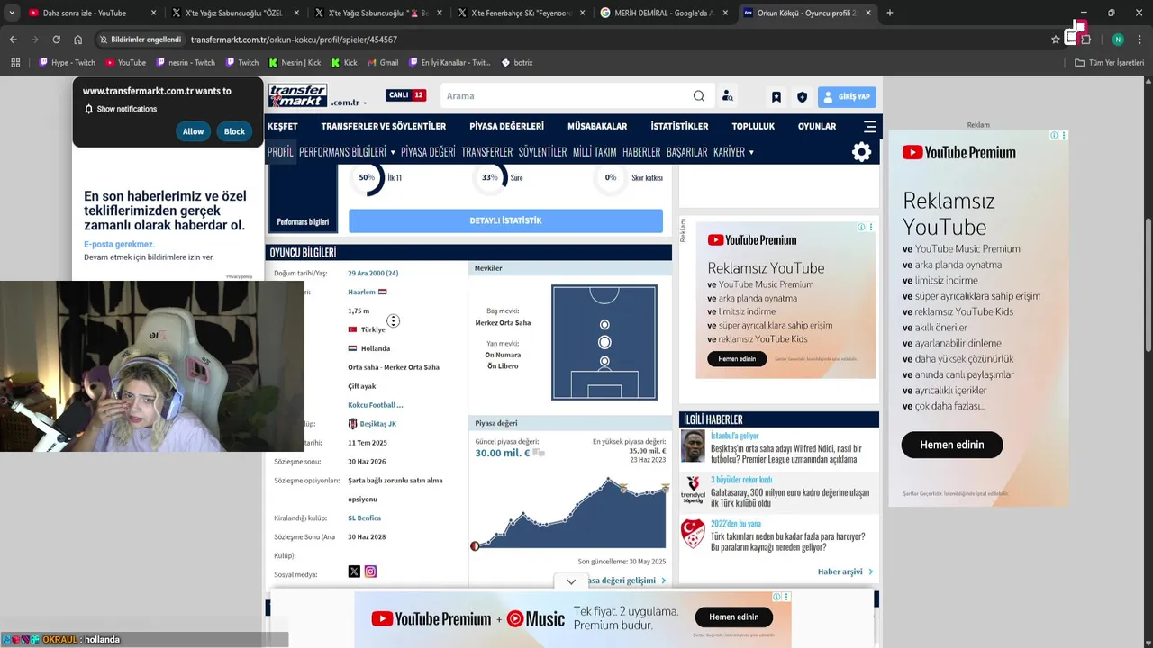This screenshot has width=1153, height=648.
Task: Reload the current page
Action: [x=56, y=40]
